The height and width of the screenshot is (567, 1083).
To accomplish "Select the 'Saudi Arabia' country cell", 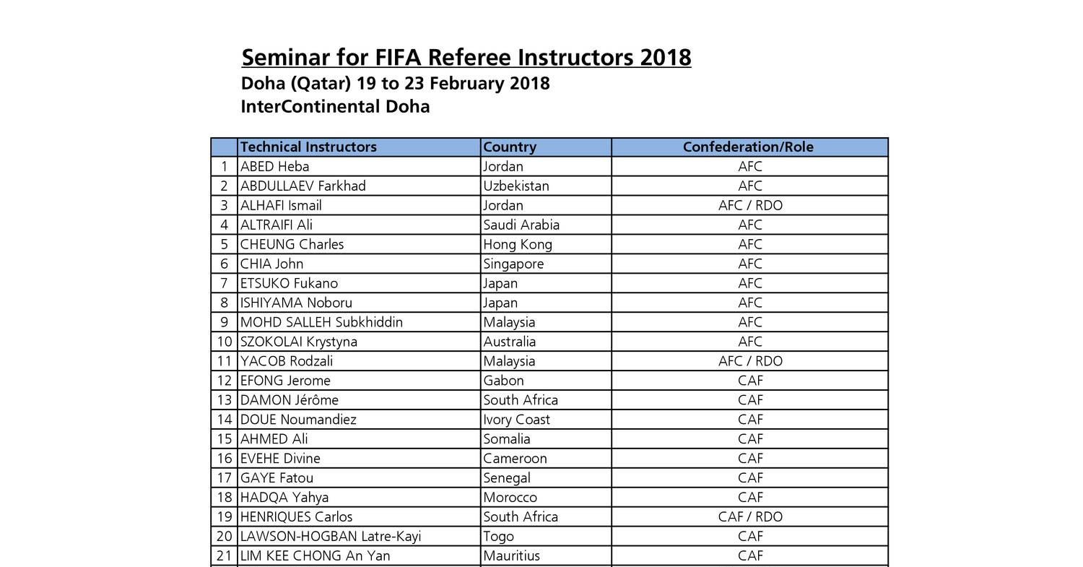I will point(521,225).
